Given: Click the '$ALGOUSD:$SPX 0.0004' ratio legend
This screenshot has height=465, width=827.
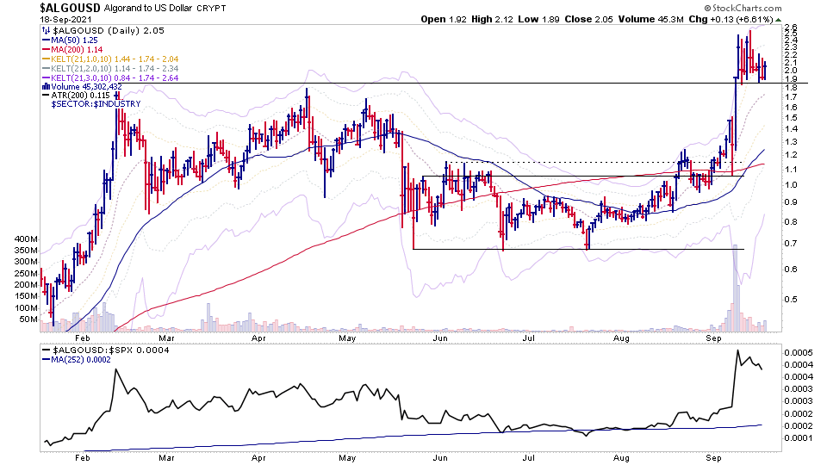Looking at the screenshot, I should (111, 350).
